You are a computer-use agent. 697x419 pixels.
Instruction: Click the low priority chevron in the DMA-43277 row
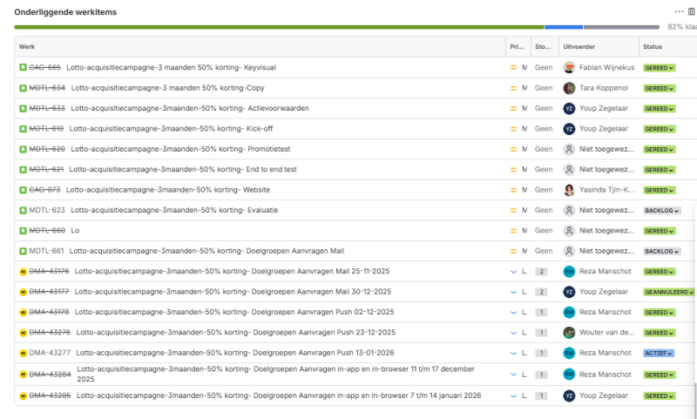(514, 353)
